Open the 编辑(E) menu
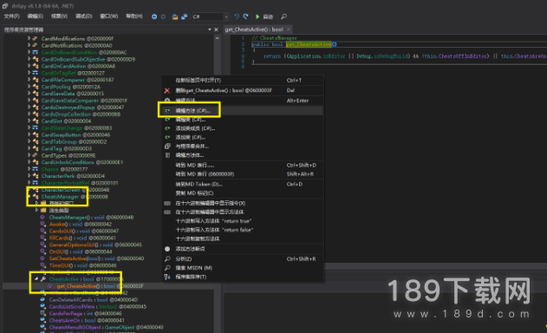547x333 pixels. (36, 16)
